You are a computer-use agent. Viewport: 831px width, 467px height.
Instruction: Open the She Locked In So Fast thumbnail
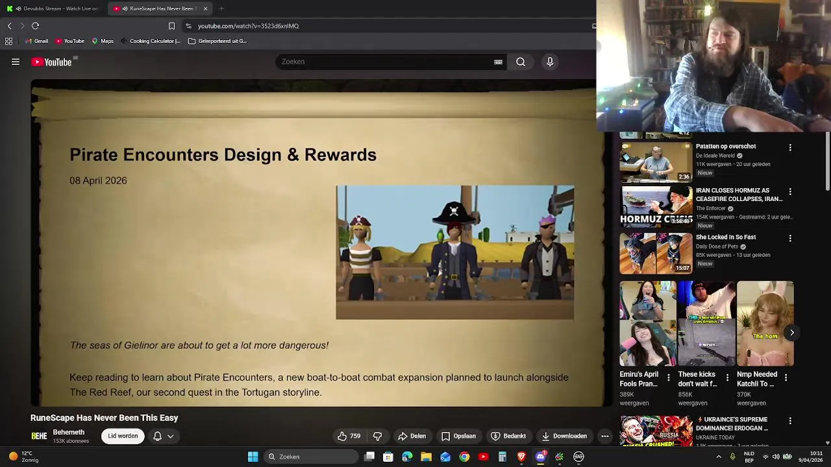coord(656,253)
